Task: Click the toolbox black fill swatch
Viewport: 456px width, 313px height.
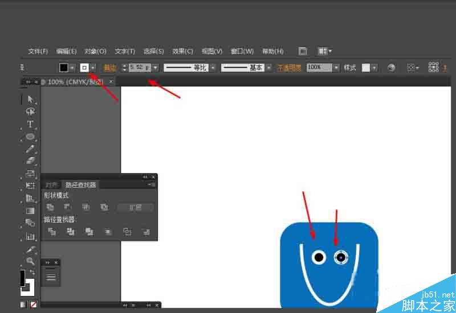Action: pyautogui.click(x=23, y=278)
